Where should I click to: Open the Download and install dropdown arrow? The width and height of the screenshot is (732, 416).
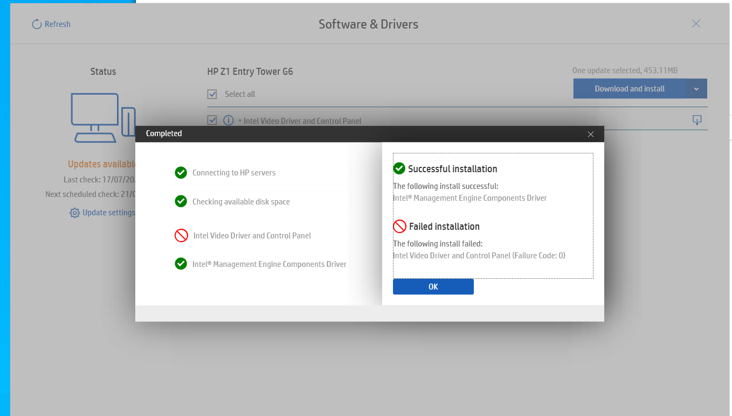click(x=696, y=89)
